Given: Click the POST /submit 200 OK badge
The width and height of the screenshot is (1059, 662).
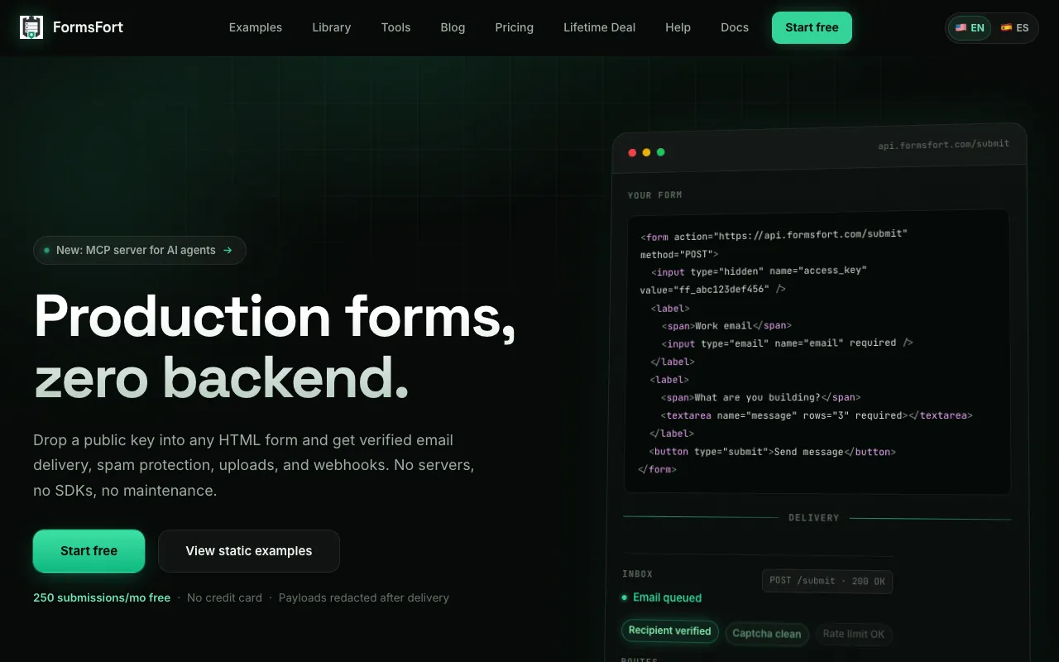Looking at the screenshot, I should (827, 581).
